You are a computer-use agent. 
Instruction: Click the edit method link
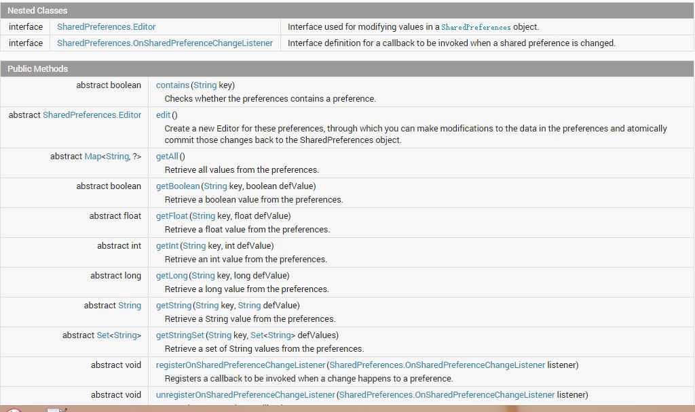pos(163,115)
